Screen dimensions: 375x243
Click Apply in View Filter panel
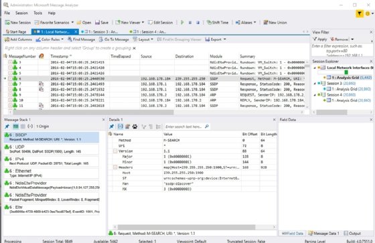[x=320, y=39]
